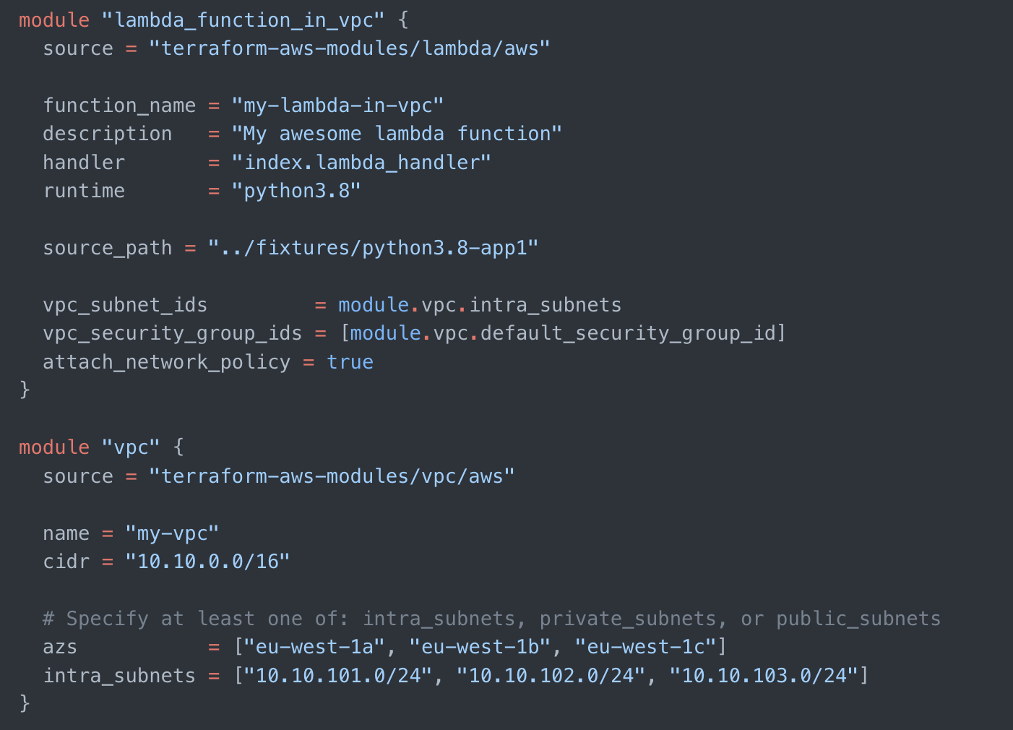Image resolution: width=1013 pixels, height=730 pixels.
Task: Click the "vpc" module name string
Action: [x=131, y=447]
